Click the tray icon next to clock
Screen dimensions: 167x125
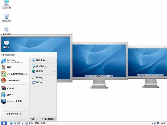(x=158, y=123)
